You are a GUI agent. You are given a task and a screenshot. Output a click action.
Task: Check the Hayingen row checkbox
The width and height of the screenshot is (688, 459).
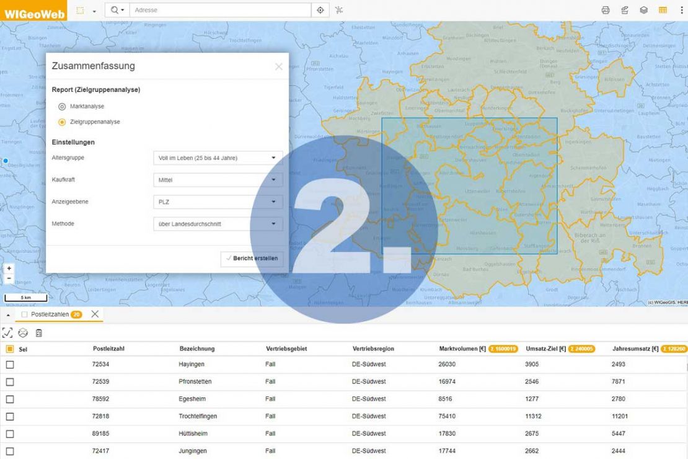pyautogui.click(x=10, y=365)
